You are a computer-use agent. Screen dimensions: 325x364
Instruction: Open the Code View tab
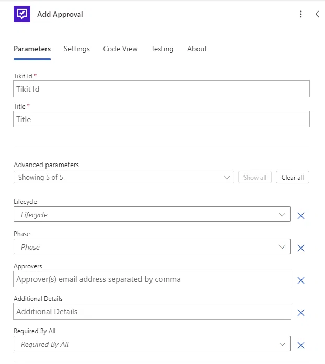(x=120, y=49)
